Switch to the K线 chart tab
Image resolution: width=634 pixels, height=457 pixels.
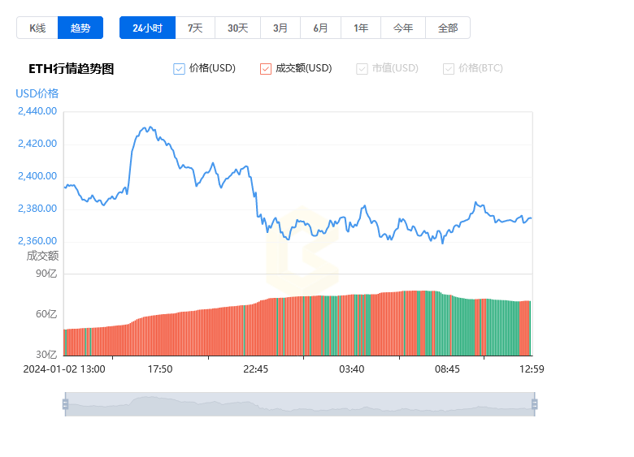37,28
